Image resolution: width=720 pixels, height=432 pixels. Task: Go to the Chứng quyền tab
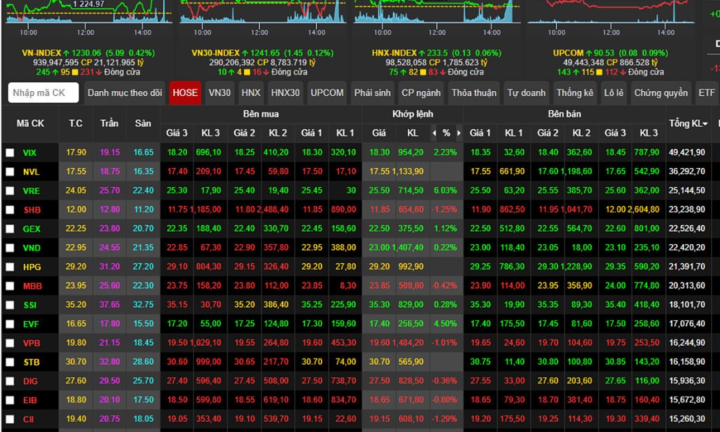pyautogui.click(x=660, y=93)
